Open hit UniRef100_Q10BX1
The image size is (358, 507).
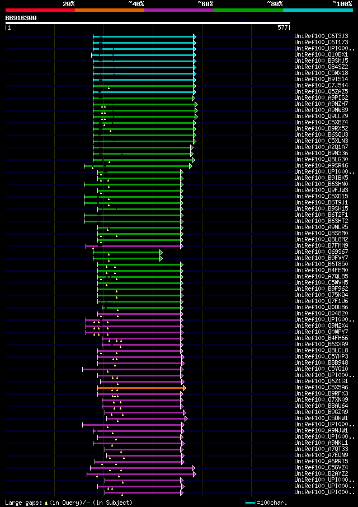click(321, 54)
